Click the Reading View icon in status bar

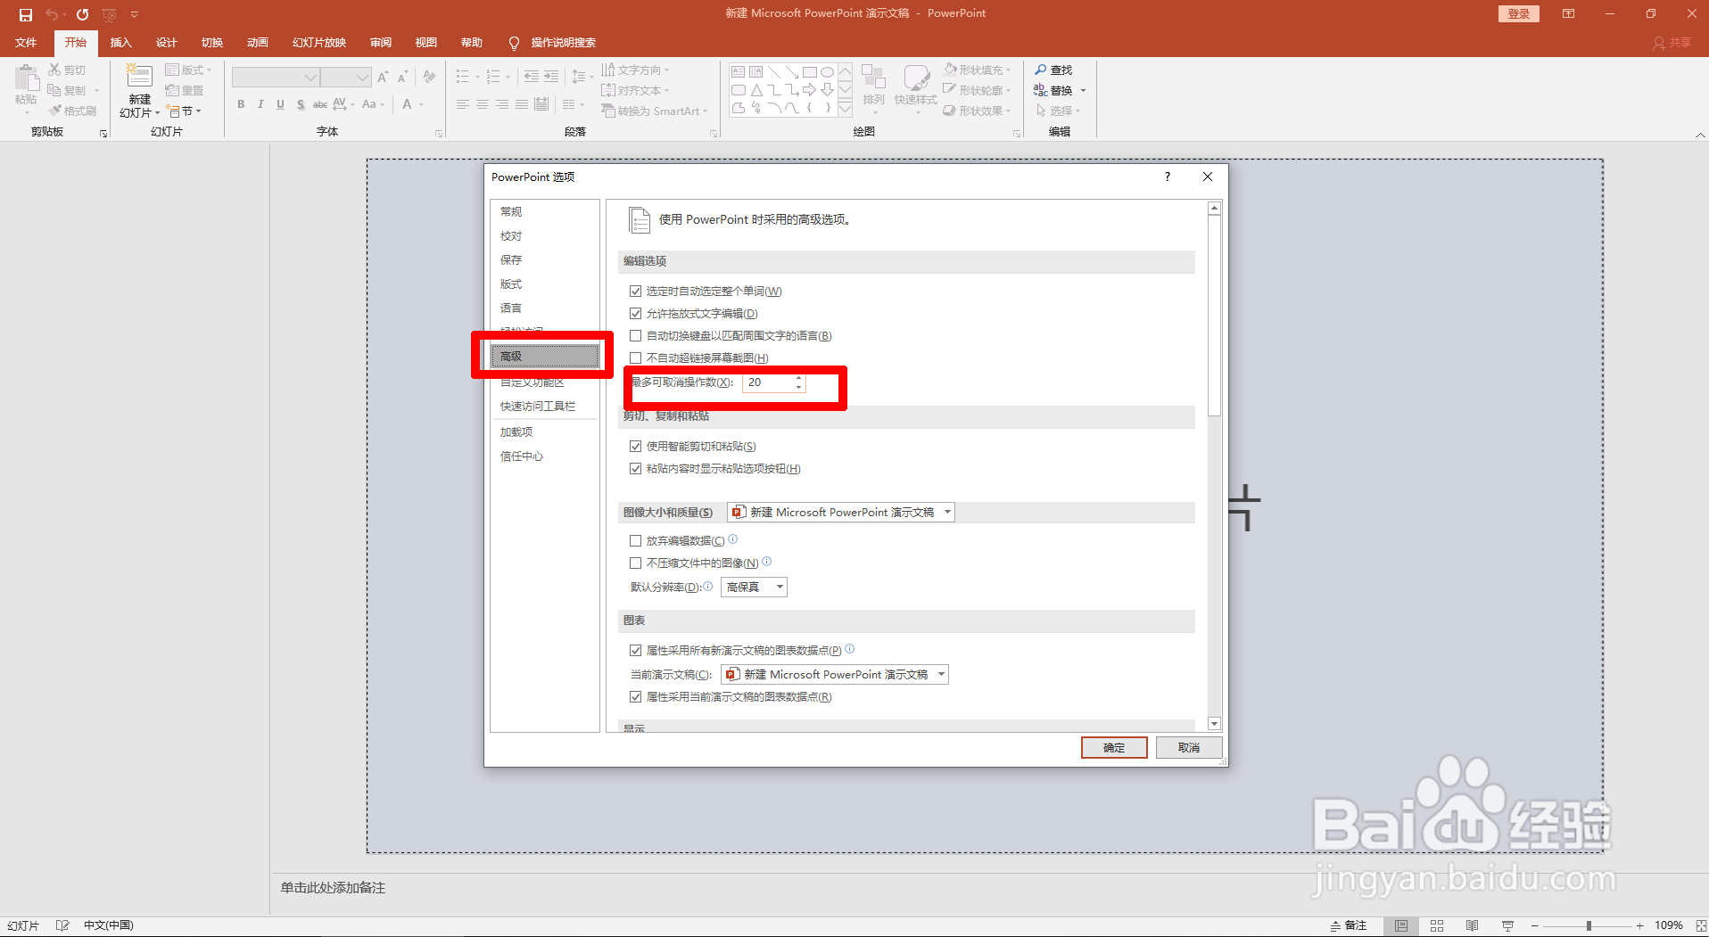pyautogui.click(x=1473, y=926)
